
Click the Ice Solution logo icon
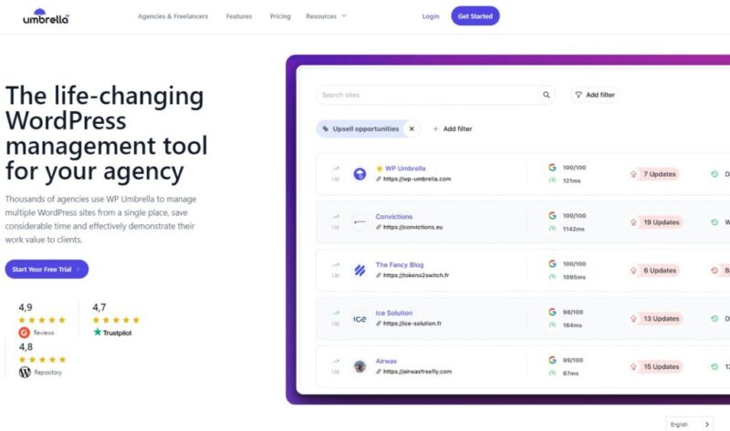tap(360, 319)
